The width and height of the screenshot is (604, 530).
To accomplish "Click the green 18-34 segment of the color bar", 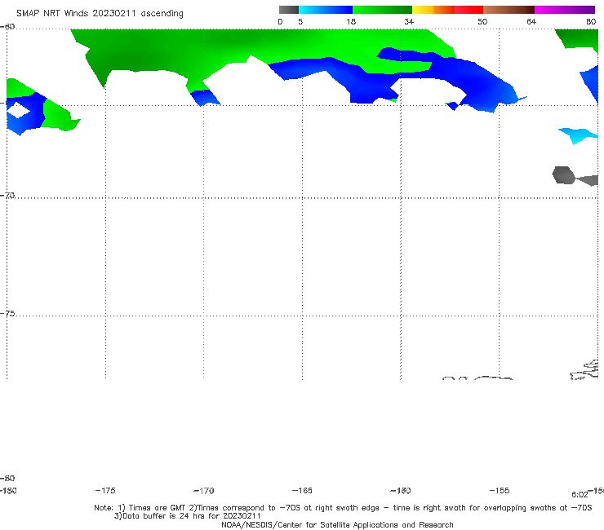I will [382, 10].
